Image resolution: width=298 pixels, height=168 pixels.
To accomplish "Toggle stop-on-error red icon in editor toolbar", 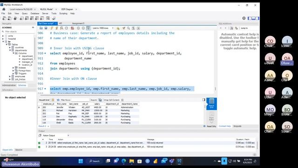I will pyautogui.click(x=73, y=28).
